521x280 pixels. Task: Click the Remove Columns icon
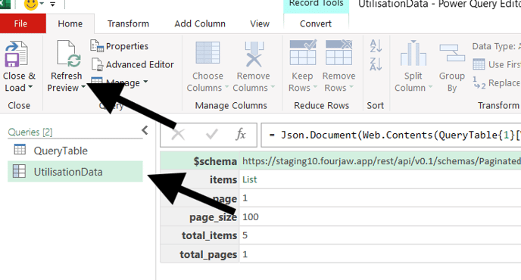pyautogui.click(x=254, y=54)
